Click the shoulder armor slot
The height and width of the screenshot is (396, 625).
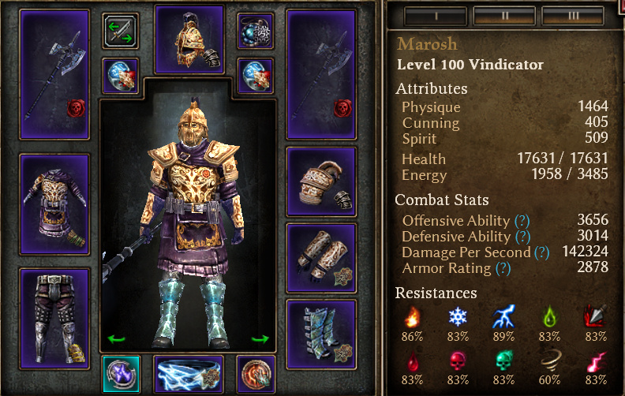tap(321, 181)
